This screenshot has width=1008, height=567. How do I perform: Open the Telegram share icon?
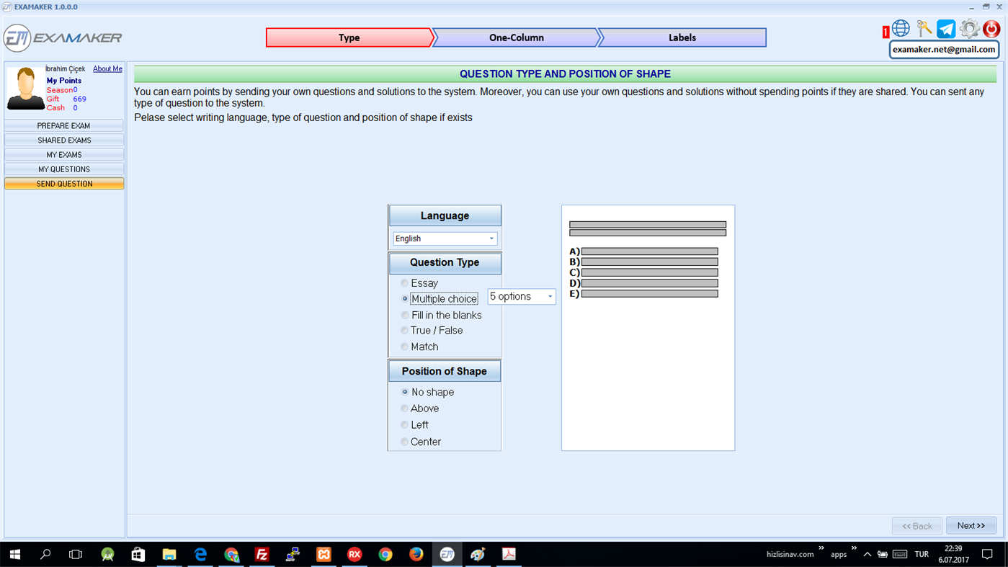tap(945, 28)
